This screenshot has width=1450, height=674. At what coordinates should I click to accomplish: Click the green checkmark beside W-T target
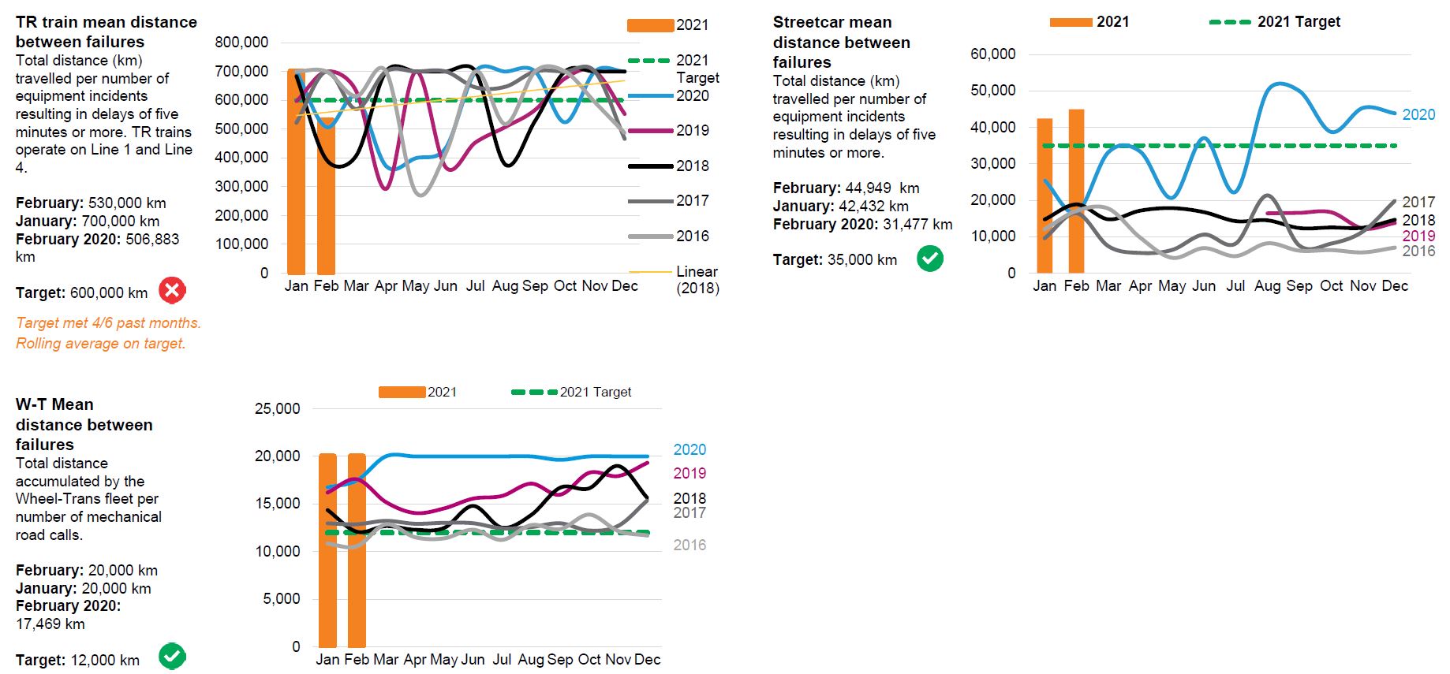click(172, 656)
